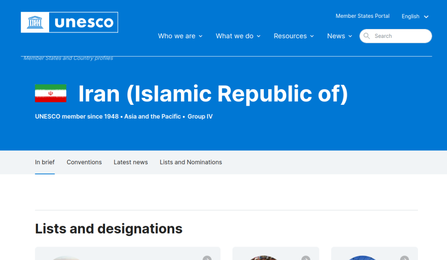This screenshot has width=447, height=260.
Task: Switch to the Conventions tab
Action: 84,162
